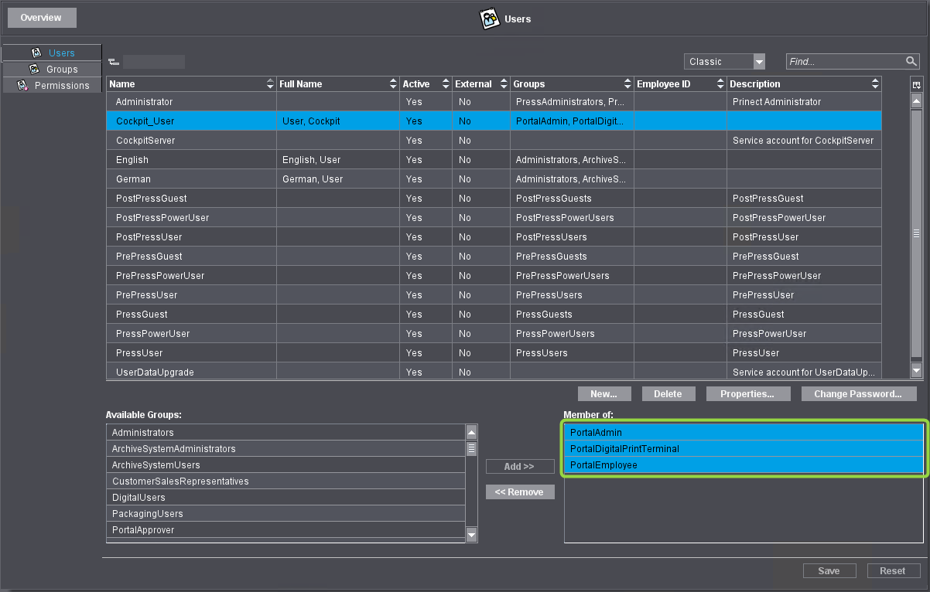Click sort arrows on Active column

(446, 84)
